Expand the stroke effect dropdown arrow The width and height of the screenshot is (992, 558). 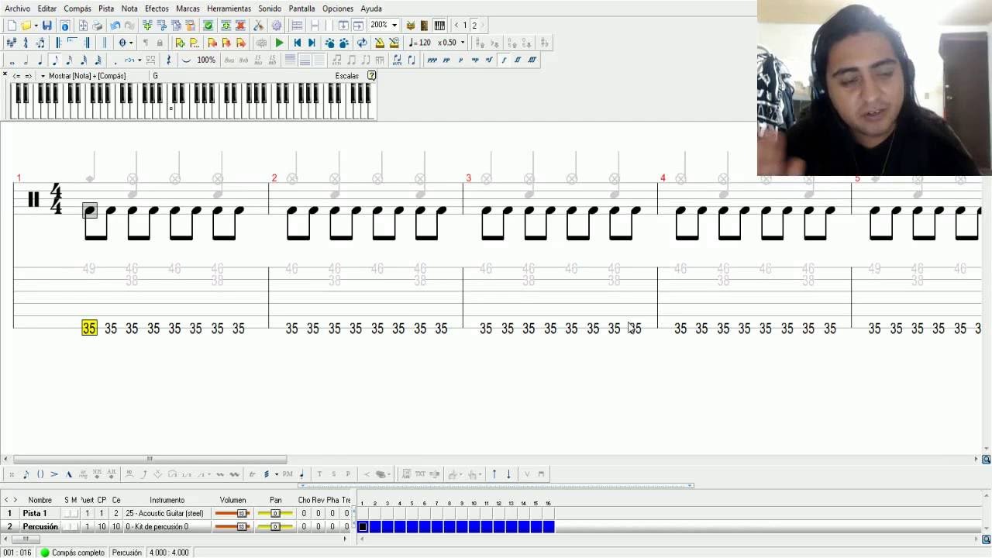(277, 474)
